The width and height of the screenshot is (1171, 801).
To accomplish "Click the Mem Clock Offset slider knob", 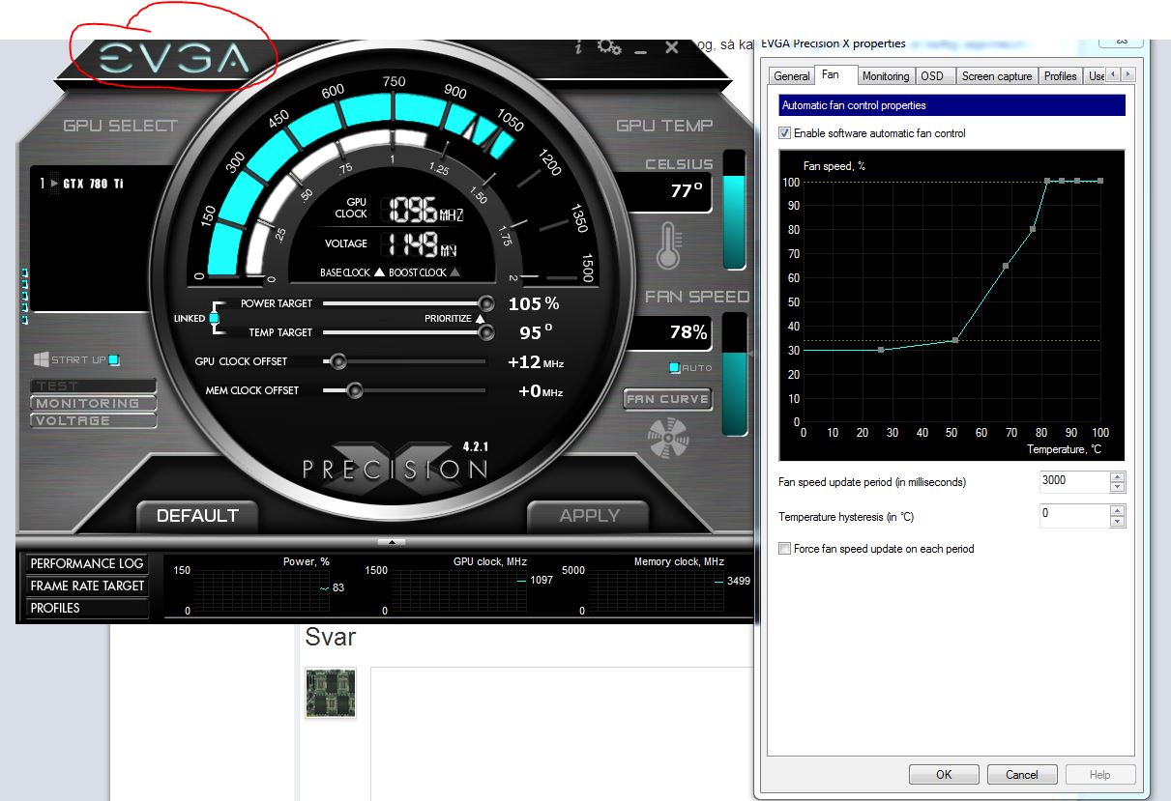I will coord(354,390).
